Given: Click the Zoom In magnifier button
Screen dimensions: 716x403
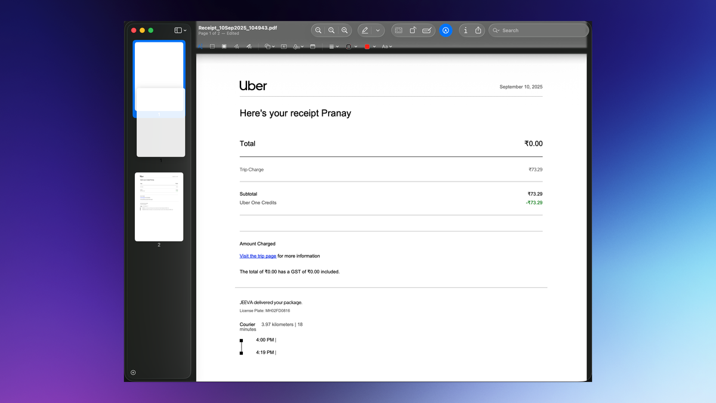Looking at the screenshot, I should pos(344,30).
